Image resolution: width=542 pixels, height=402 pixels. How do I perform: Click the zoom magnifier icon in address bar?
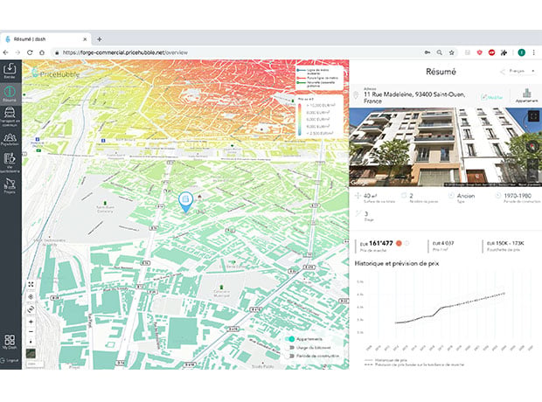(440, 52)
